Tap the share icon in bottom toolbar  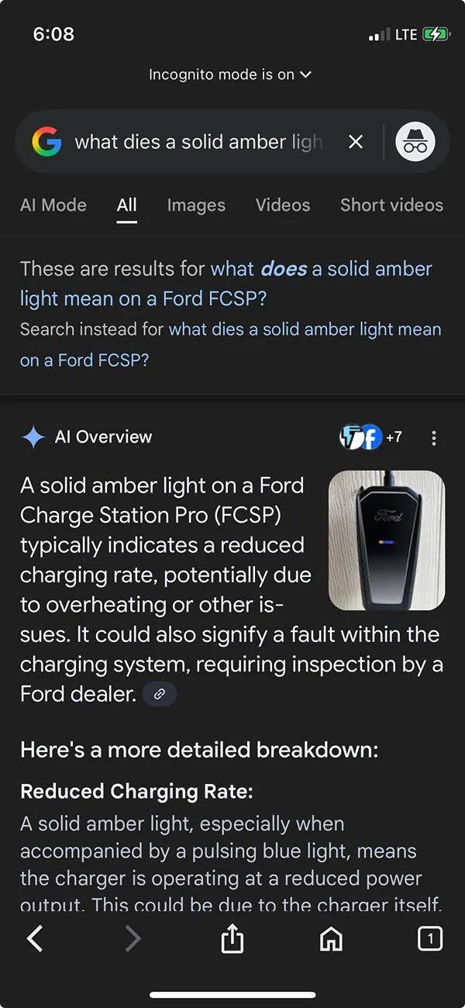tap(232, 939)
